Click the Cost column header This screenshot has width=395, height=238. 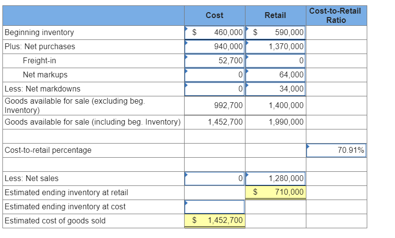point(215,16)
